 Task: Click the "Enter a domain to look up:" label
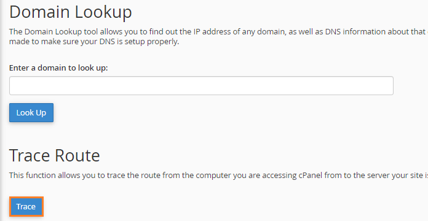click(58, 68)
